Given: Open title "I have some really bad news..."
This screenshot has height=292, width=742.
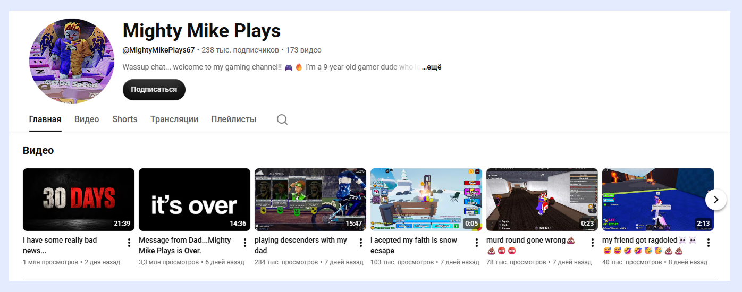Looking at the screenshot, I should 60,245.
